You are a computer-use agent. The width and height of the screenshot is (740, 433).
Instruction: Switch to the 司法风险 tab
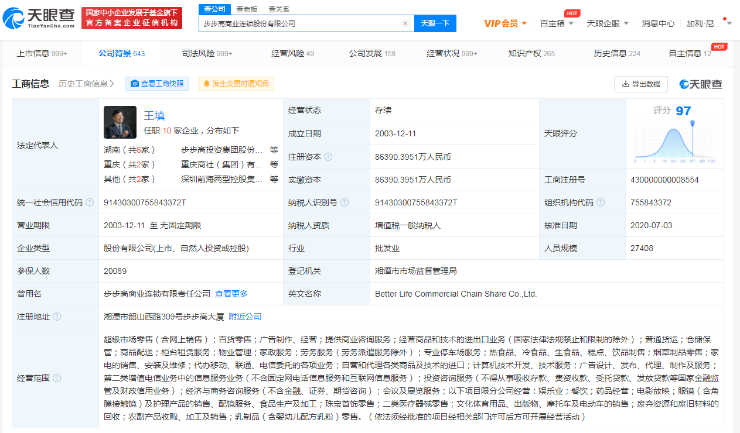(x=207, y=53)
